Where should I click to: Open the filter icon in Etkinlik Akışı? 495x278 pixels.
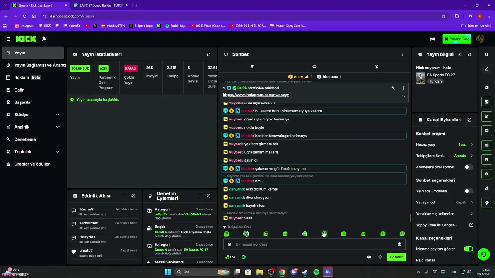point(124,196)
